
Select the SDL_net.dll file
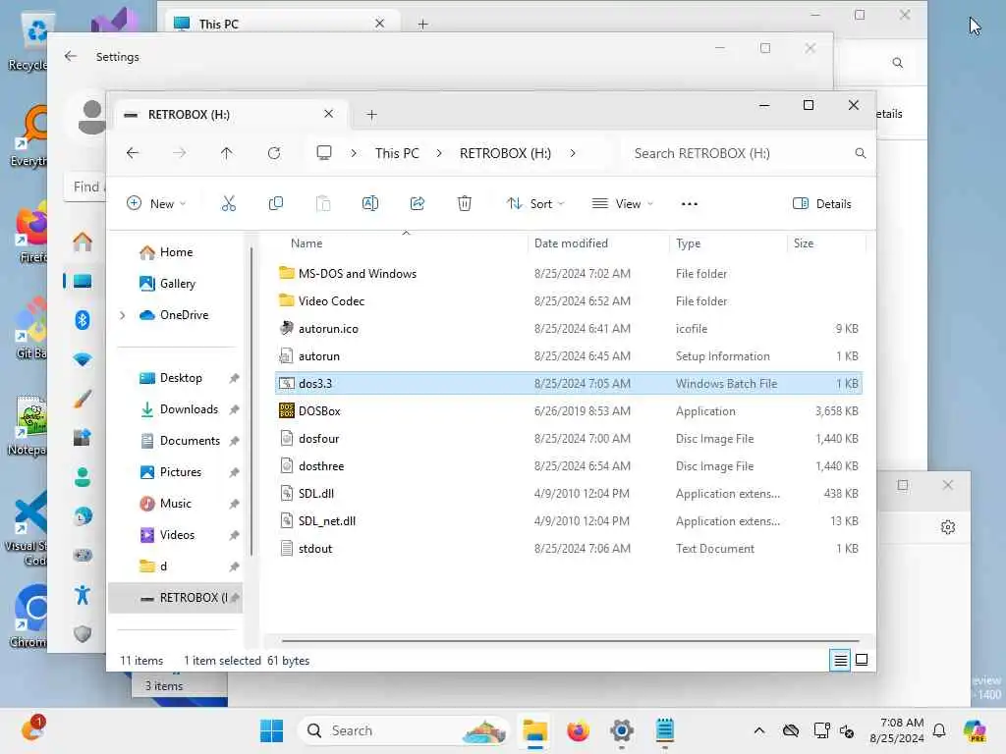click(569, 521)
